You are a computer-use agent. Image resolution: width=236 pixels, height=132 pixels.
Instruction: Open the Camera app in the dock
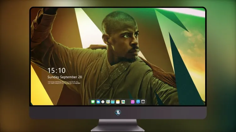[143, 102]
